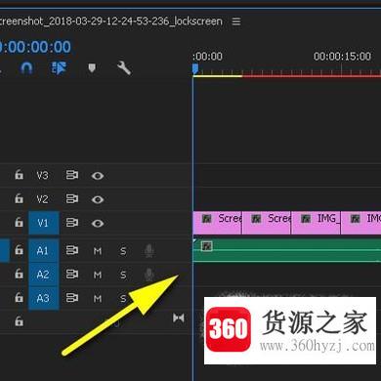
Task: Click the fx badge on last IMG clip
Action: tap(355, 219)
